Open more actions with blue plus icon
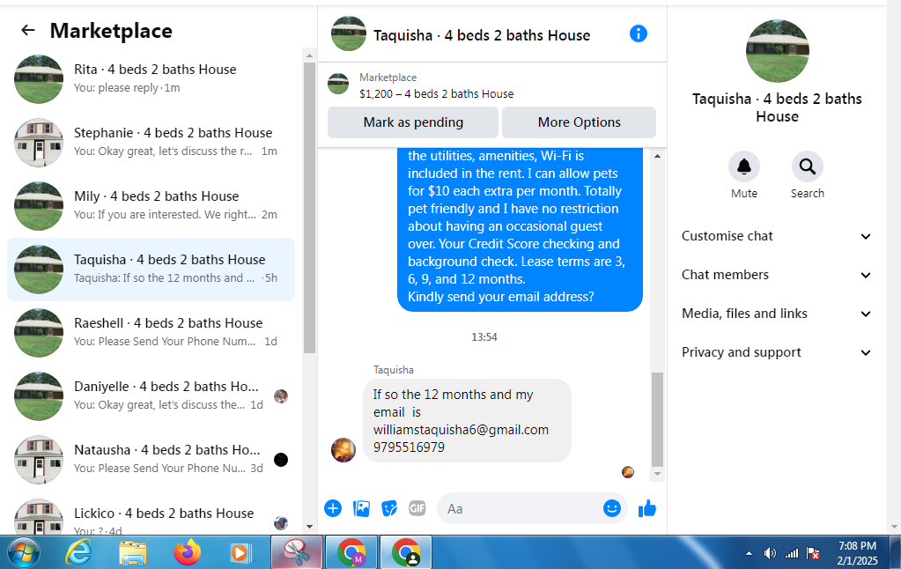The width and height of the screenshot is (901, 569). point(333,508)
